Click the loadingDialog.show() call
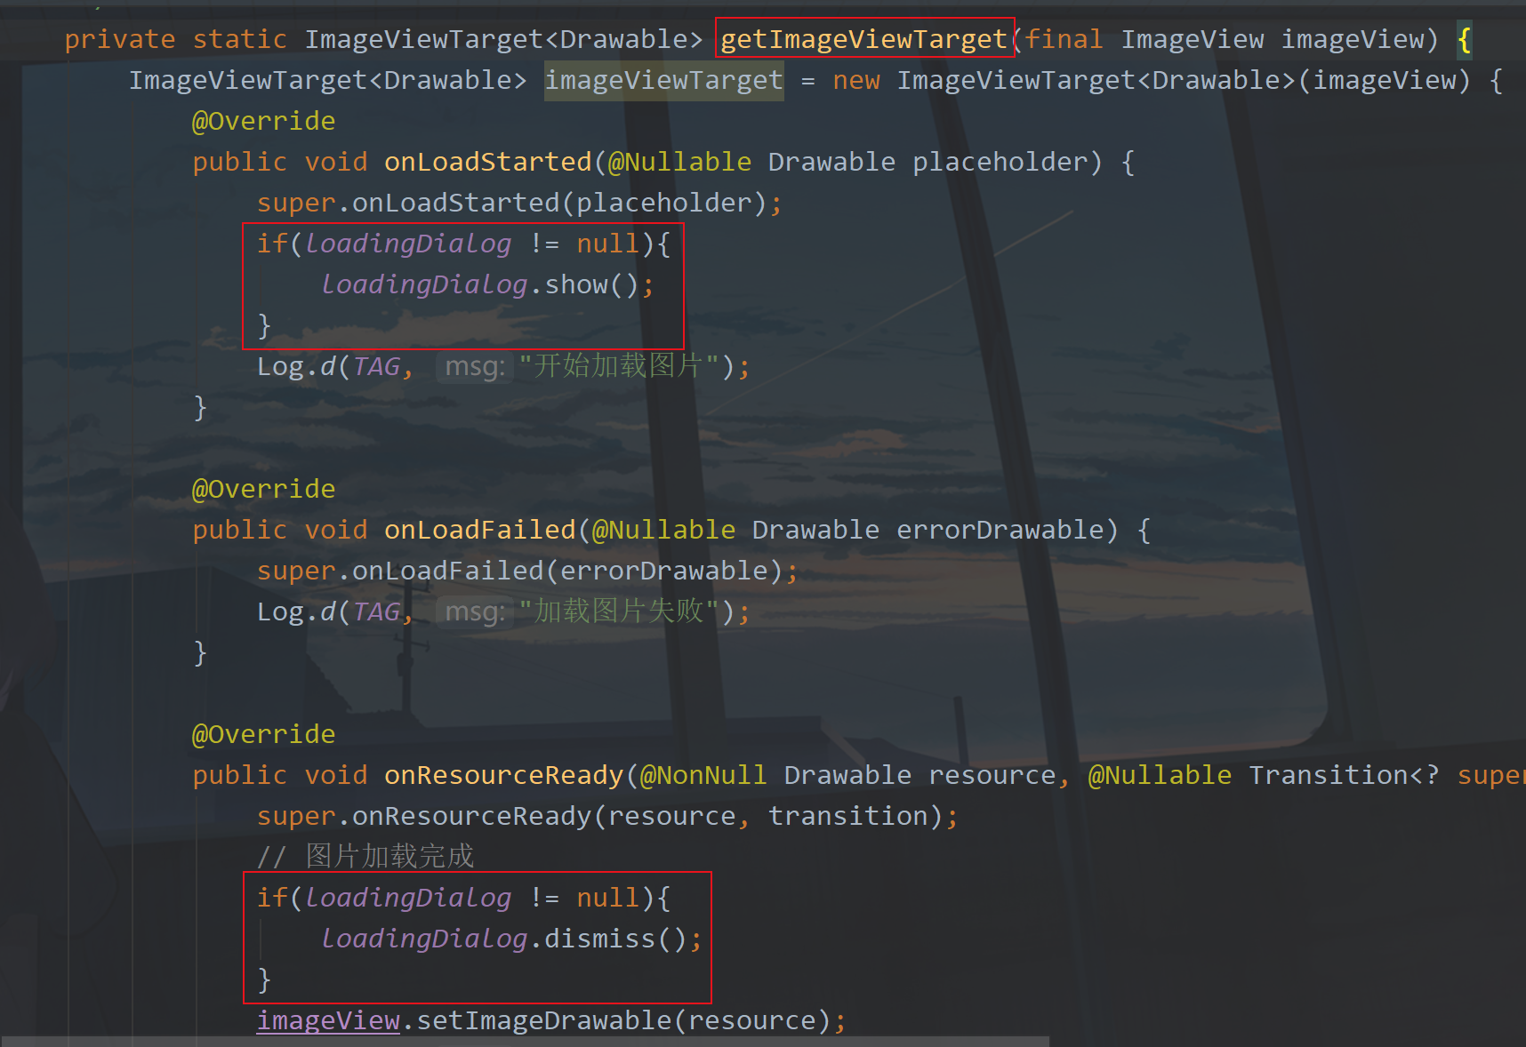 tap(487, 284)
